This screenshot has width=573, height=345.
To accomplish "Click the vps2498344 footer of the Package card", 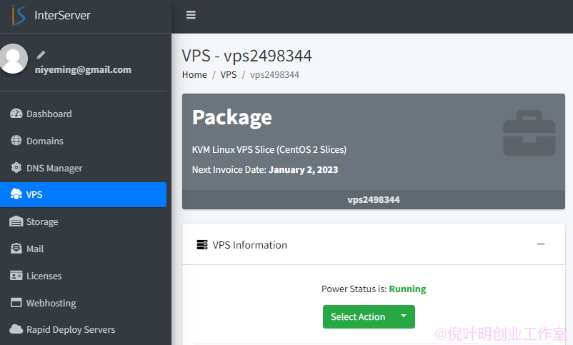I will tap(374, 199).
